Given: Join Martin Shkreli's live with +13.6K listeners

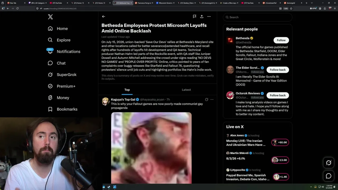Looking at the screenshot, I should coord(280,160).
